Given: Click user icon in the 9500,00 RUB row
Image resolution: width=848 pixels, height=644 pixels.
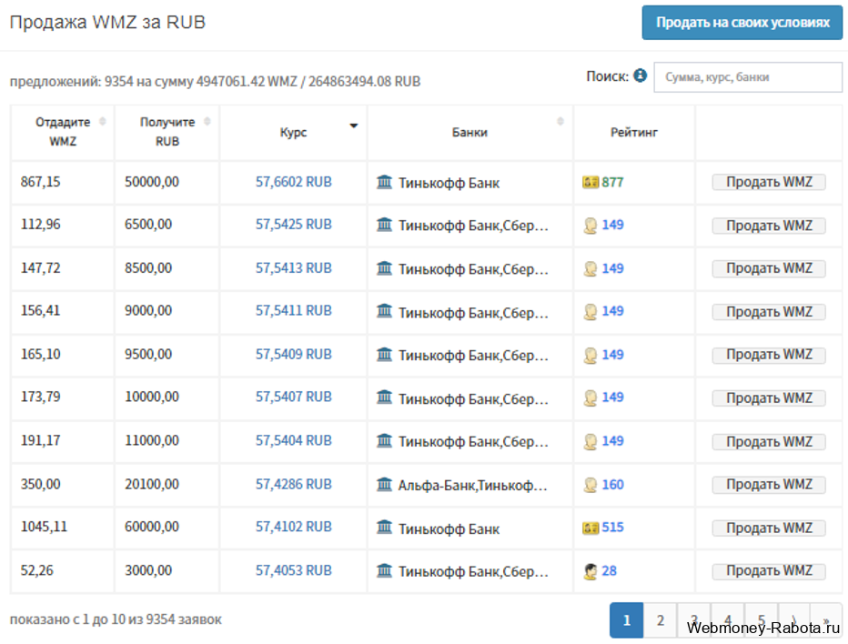Looking at the screenshot, I should point(590,355).
